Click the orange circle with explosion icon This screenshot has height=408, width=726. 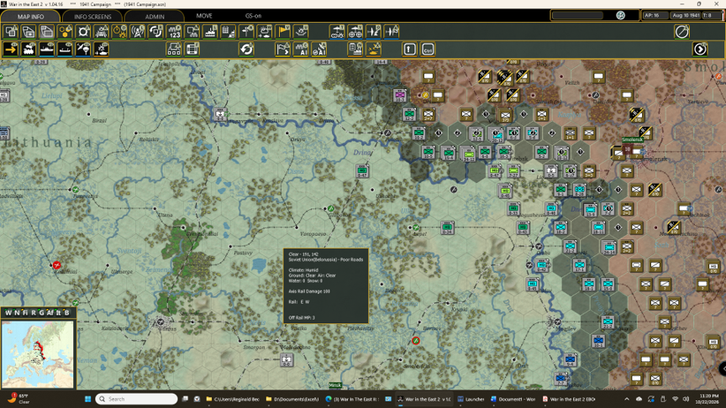click(119, 32)
